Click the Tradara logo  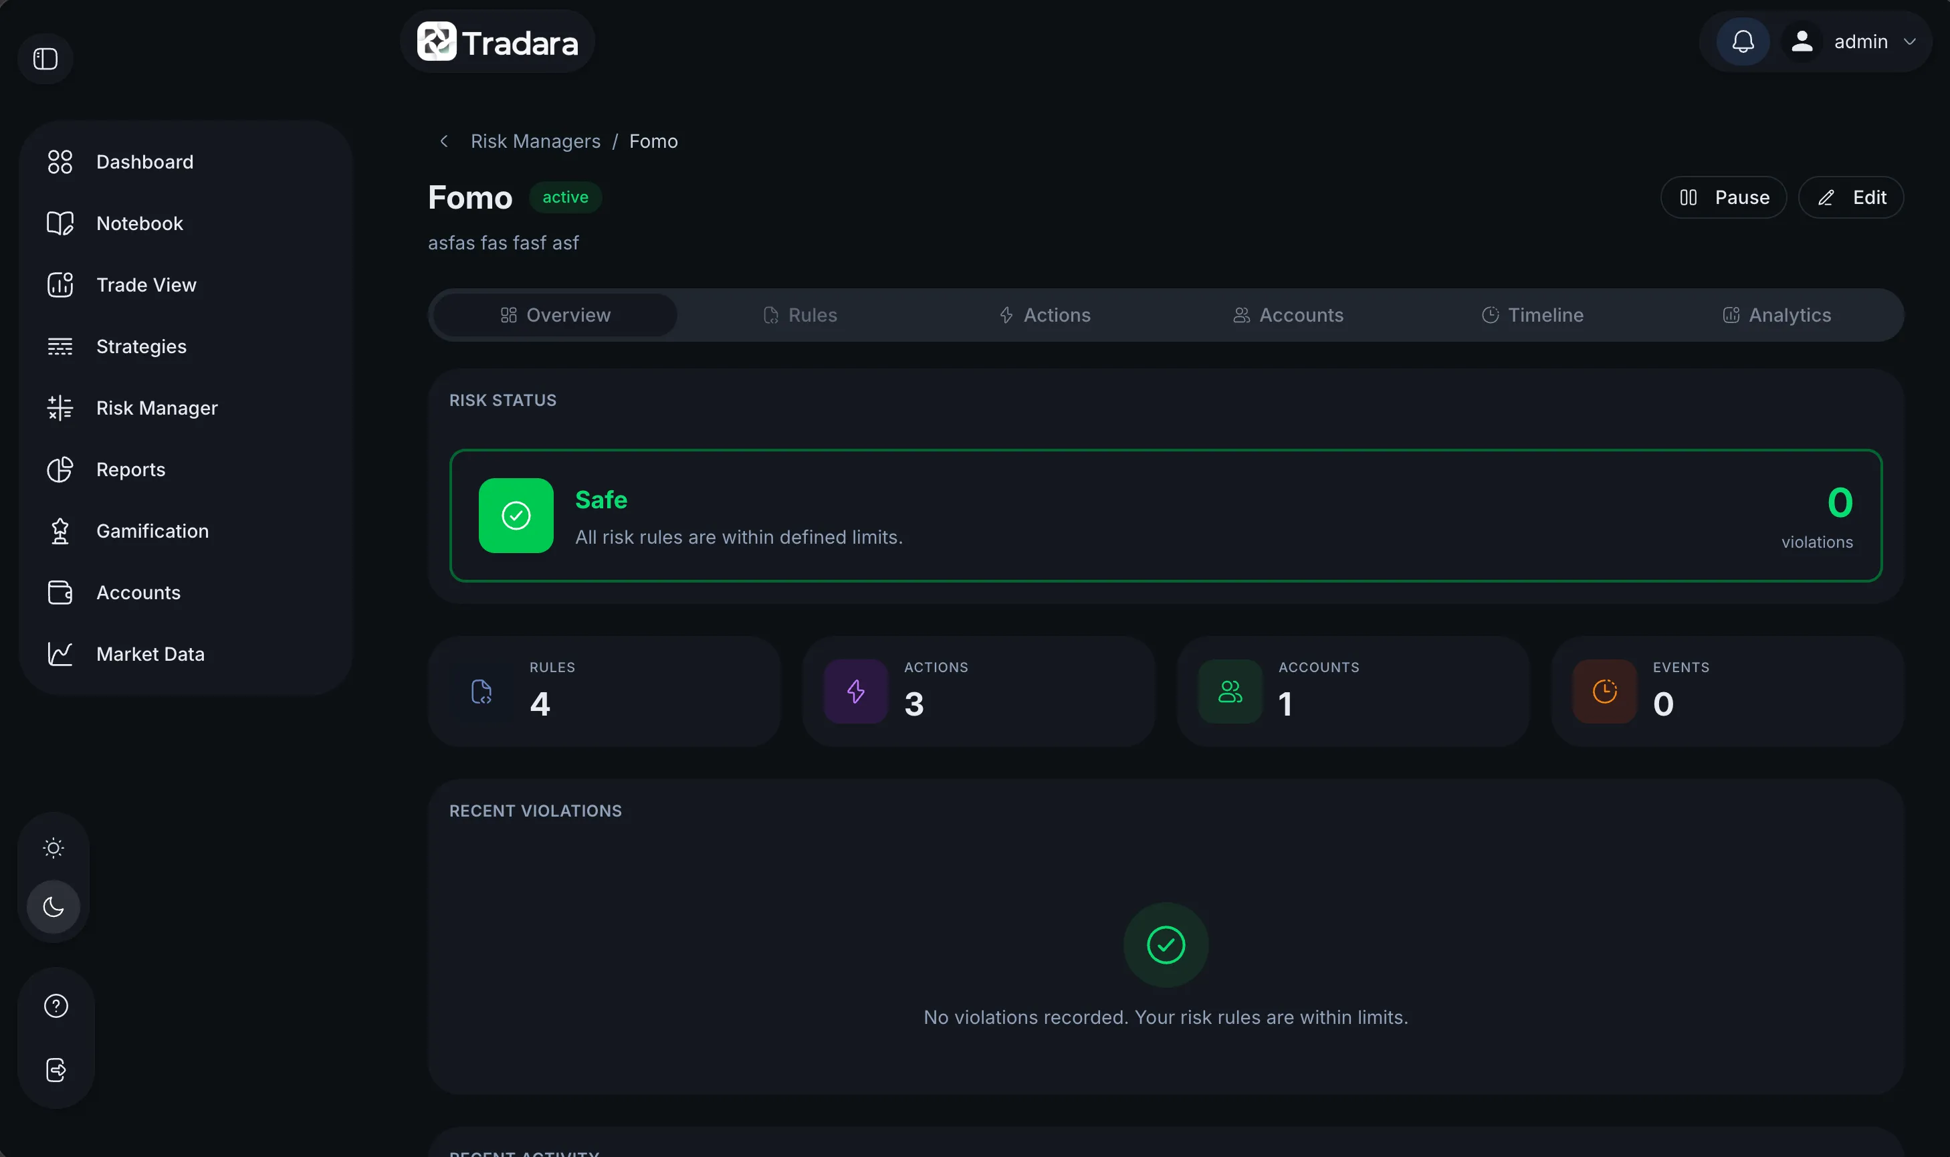498,42
